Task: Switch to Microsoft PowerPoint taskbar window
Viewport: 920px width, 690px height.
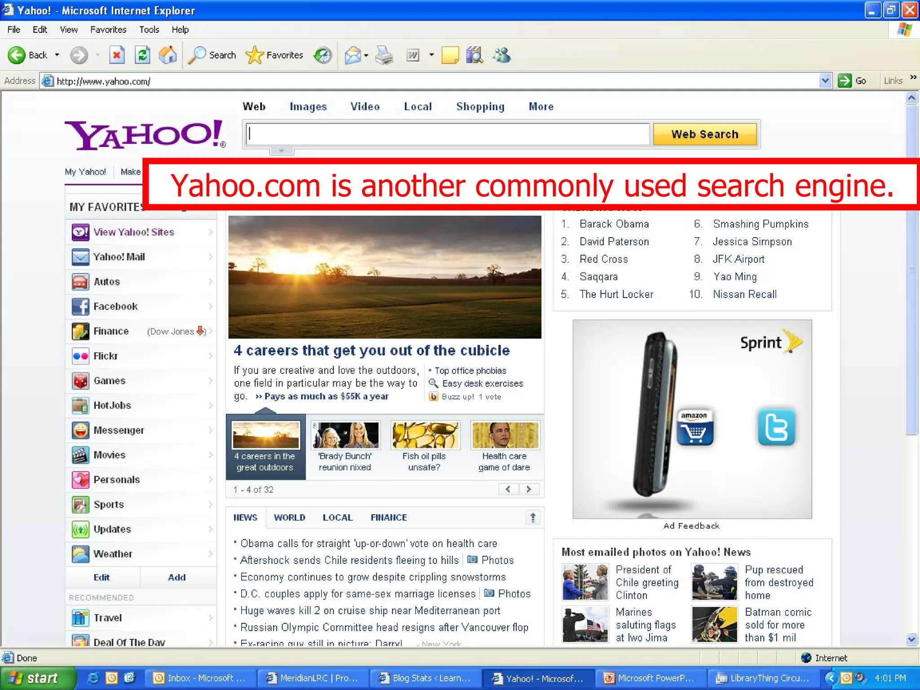Action: tap(651, 678)
